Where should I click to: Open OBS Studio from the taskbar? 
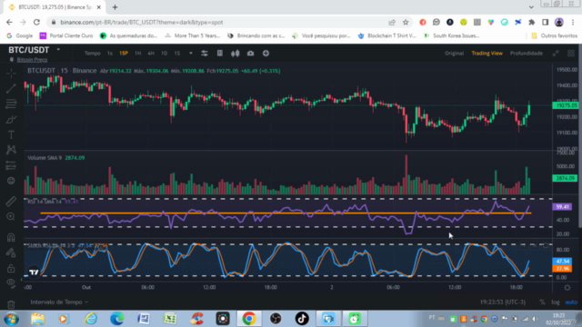(276, 319)
